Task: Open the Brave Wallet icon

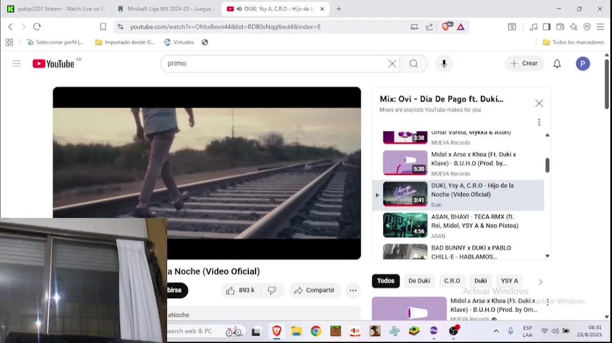Action: coord(560,27)
